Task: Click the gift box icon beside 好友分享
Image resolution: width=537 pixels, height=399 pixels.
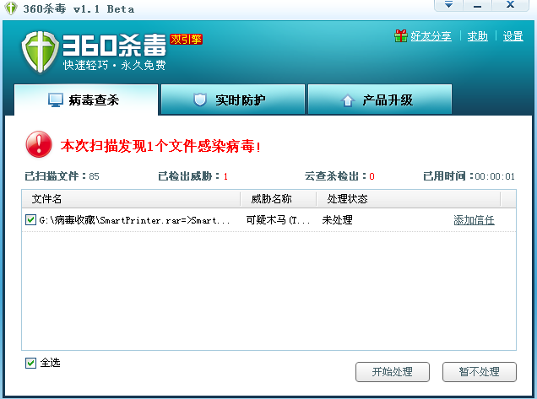Action: [401, 35]
